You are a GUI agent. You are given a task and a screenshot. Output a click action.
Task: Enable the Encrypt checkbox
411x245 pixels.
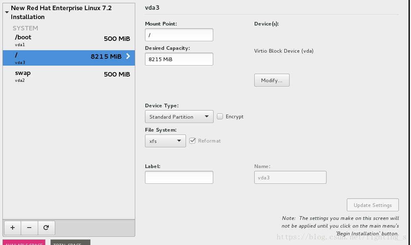[220, 116]
